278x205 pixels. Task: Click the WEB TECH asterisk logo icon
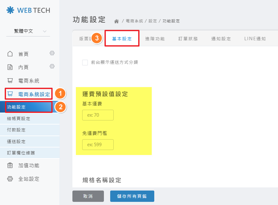point(10,10)
